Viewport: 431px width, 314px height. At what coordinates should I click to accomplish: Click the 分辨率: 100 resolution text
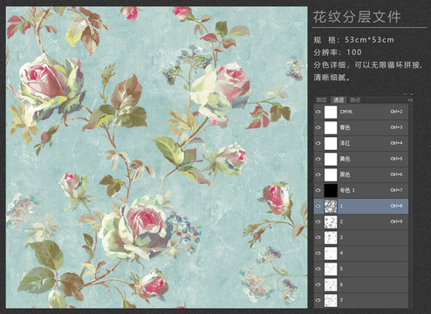(x=338, y=52)
